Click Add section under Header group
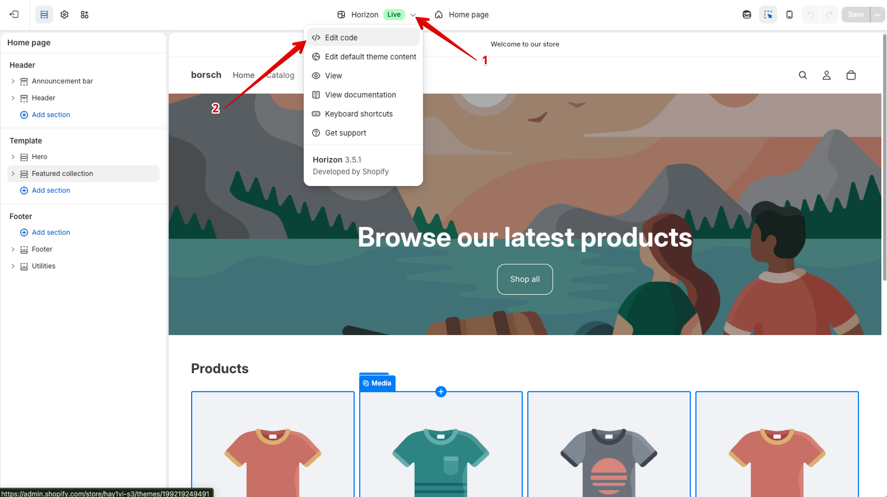Viewport: 887px width, 497px height. tap(45, 115)
